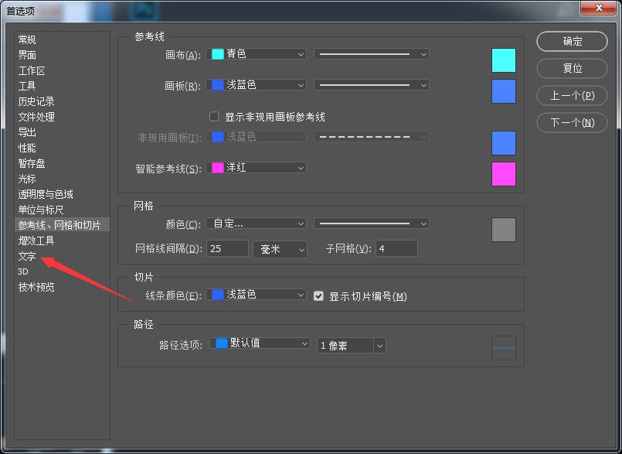Open the grid 颜色 dropdown (自定...)
This screenshot has height=454, width=622.
[257, 224]
